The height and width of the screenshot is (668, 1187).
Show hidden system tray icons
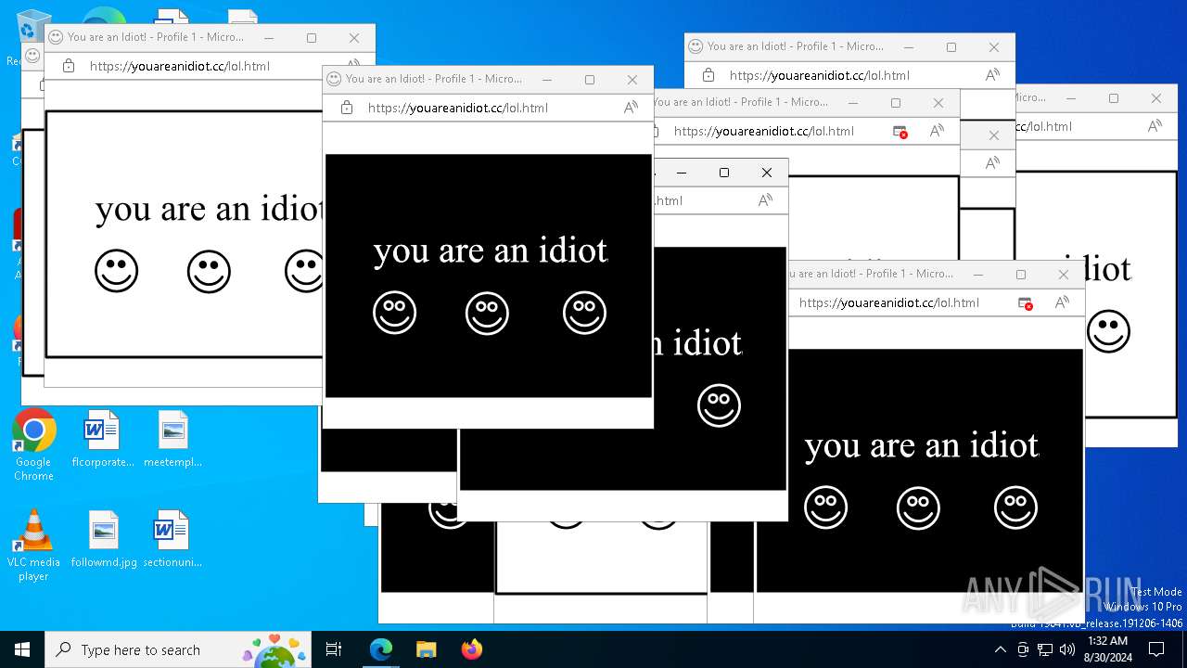[x=1001, y=649]
